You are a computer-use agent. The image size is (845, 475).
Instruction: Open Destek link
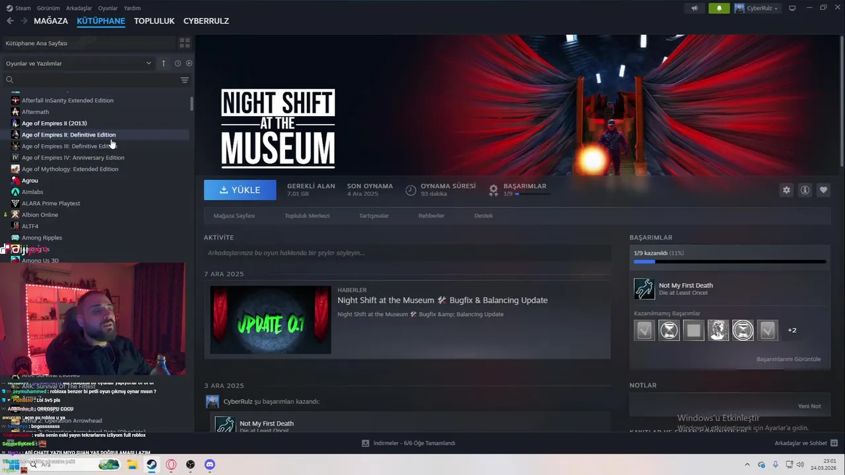click(x=483, y=216)
